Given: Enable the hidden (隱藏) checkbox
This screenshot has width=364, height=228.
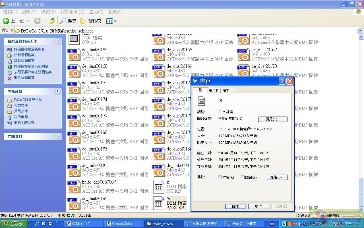Looking at the screenshot, I should coord(243,177).
